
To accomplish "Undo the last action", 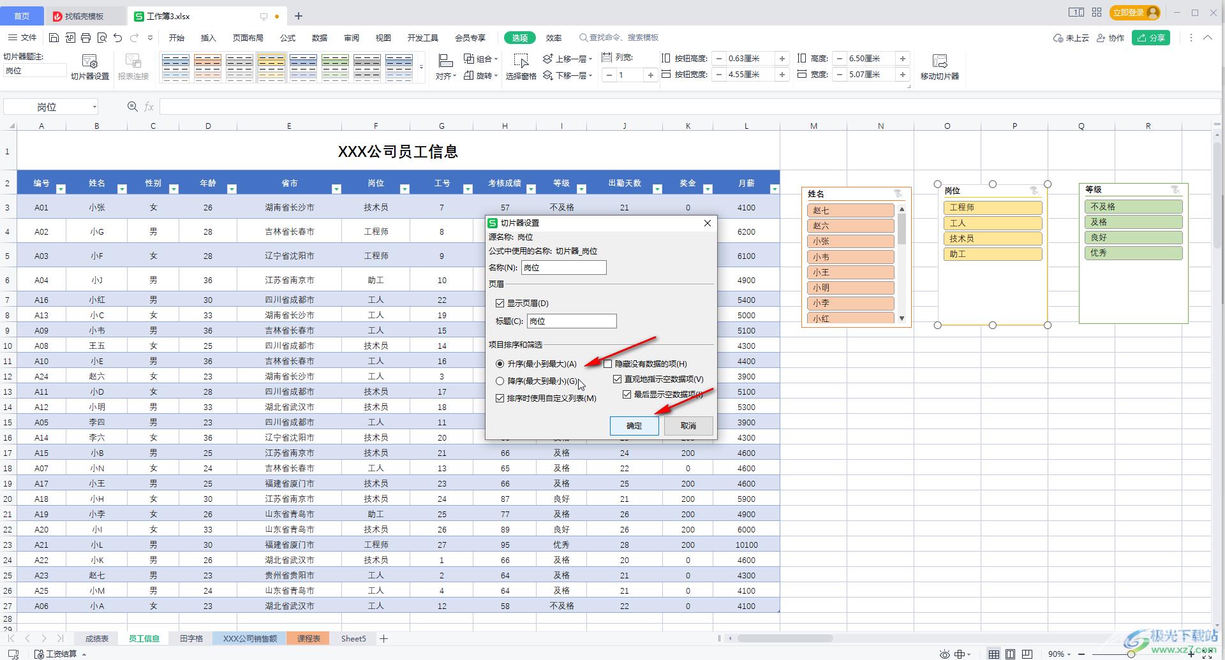I will 118,38.
